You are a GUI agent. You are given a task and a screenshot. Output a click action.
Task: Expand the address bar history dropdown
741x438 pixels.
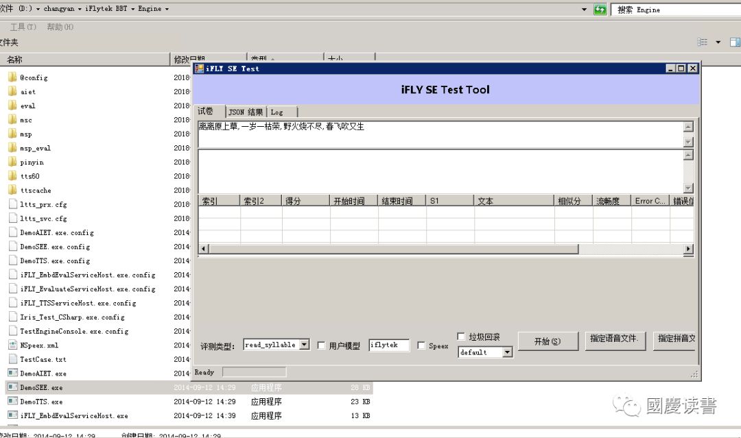[584, 10]
